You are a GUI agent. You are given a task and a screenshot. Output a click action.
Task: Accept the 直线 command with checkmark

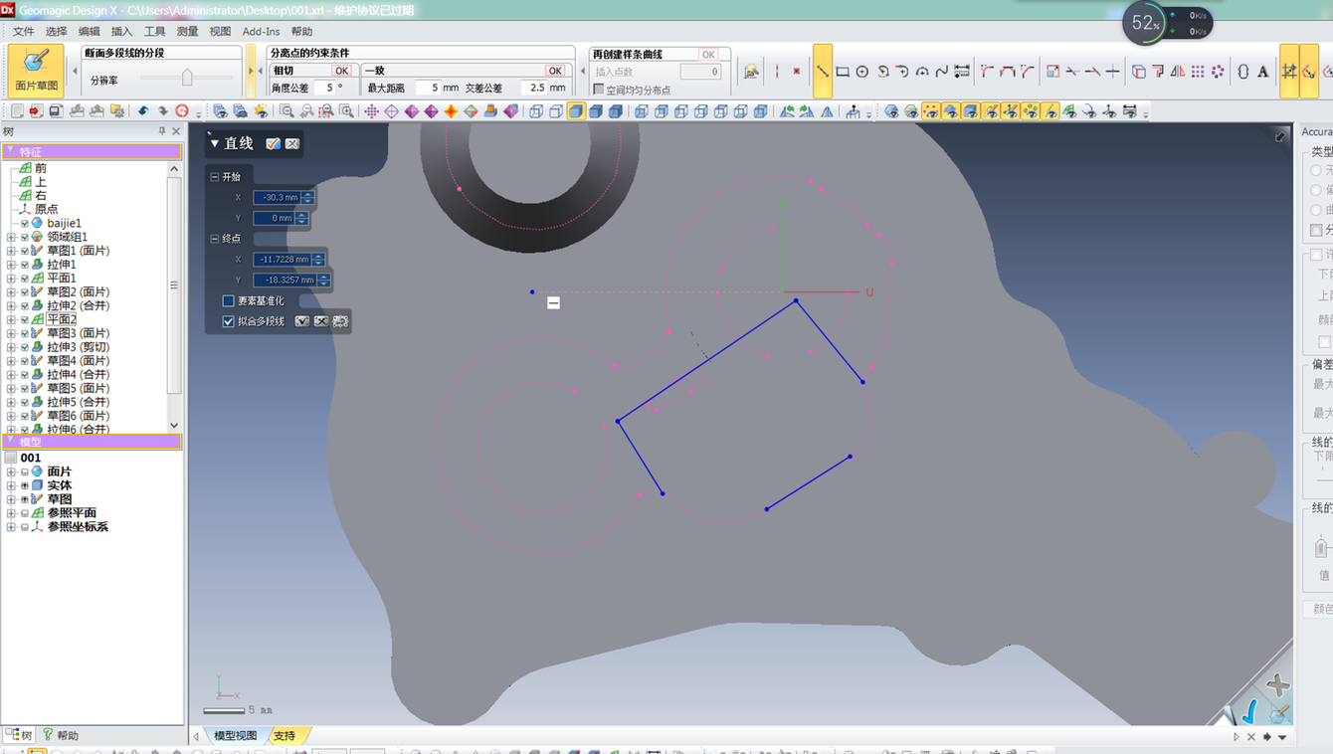point(273,144)
